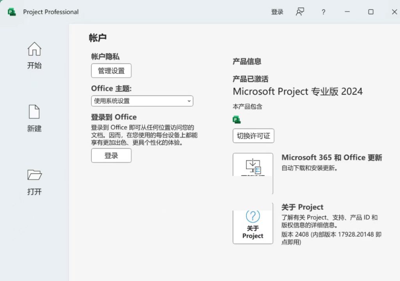Open the 新建 new document page
400x281 pixels.
click(x=34, y=119)
